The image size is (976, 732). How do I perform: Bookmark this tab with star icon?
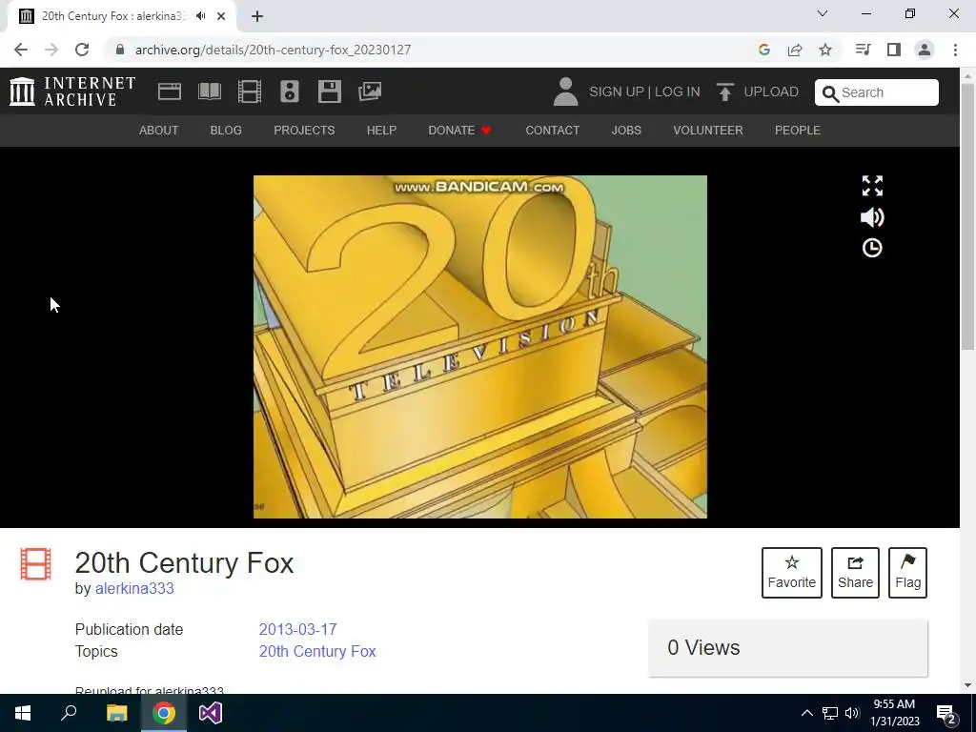click(x=825, y=50)
